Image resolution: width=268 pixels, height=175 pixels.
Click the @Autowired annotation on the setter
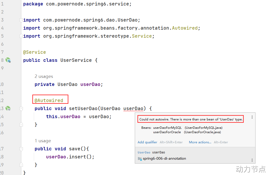pos(49,100)
